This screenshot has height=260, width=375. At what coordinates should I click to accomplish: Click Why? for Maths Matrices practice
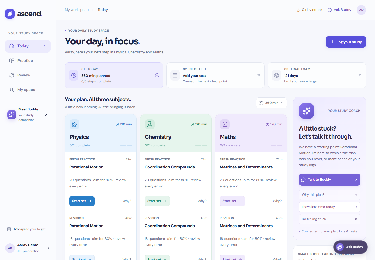pos(277,201)
